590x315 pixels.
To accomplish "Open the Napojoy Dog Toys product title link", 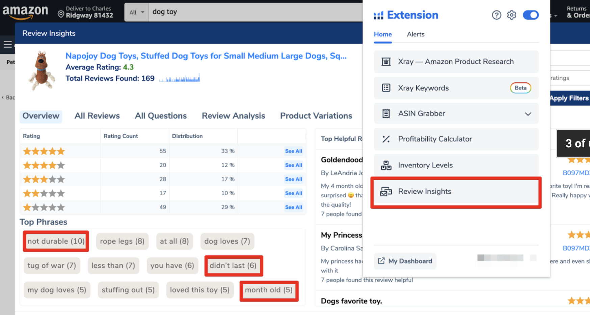I will 206,56.
